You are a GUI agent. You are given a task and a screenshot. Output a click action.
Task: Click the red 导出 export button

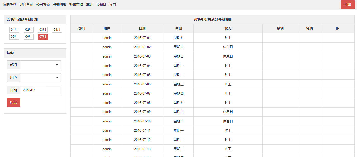tap(348, 4)
